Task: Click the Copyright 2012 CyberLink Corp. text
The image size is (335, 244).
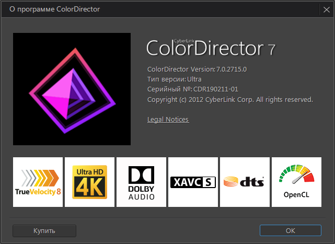Action: tap(230, 99)
